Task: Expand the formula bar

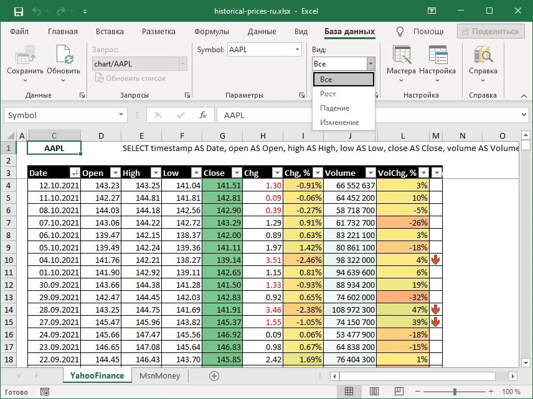Action: [524, 115]
